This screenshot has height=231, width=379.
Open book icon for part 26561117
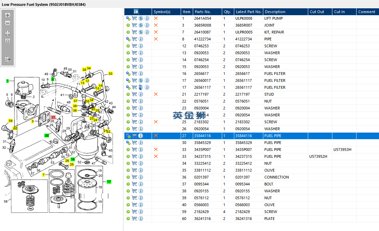coord(141,87)
